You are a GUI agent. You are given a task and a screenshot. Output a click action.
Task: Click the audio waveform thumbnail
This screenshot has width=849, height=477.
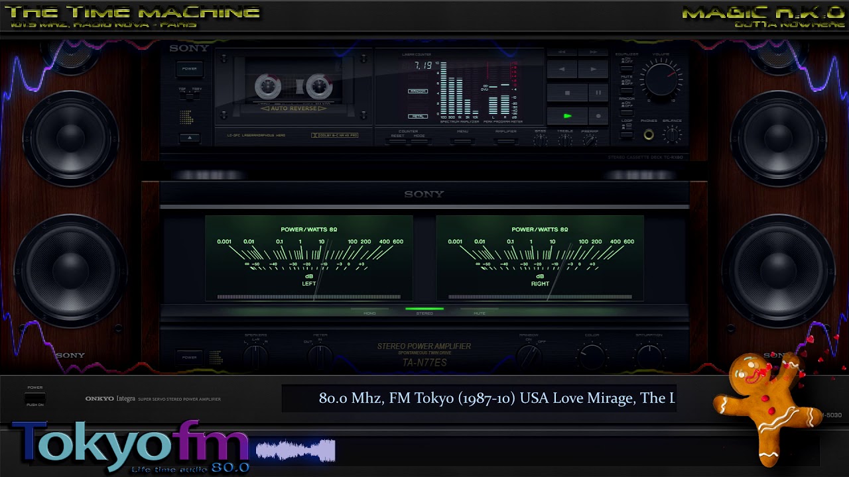(x=296, y=450)
